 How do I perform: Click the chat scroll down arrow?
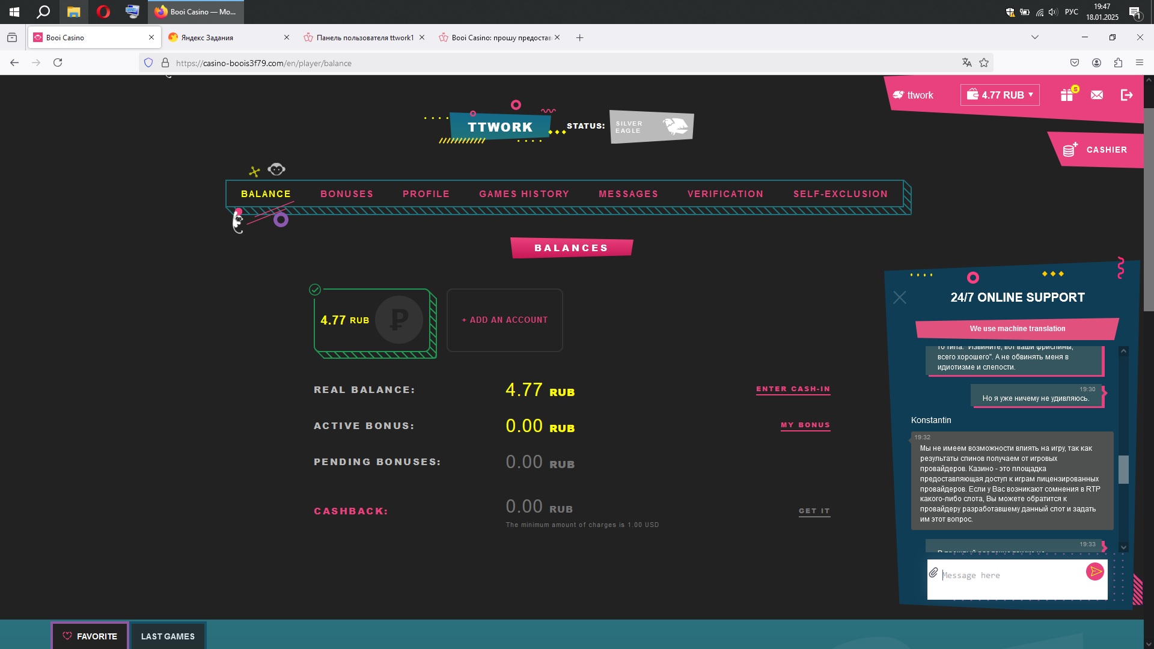(1123, 547)
